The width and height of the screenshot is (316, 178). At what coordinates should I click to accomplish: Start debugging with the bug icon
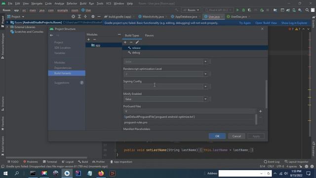tap(243, 10)
